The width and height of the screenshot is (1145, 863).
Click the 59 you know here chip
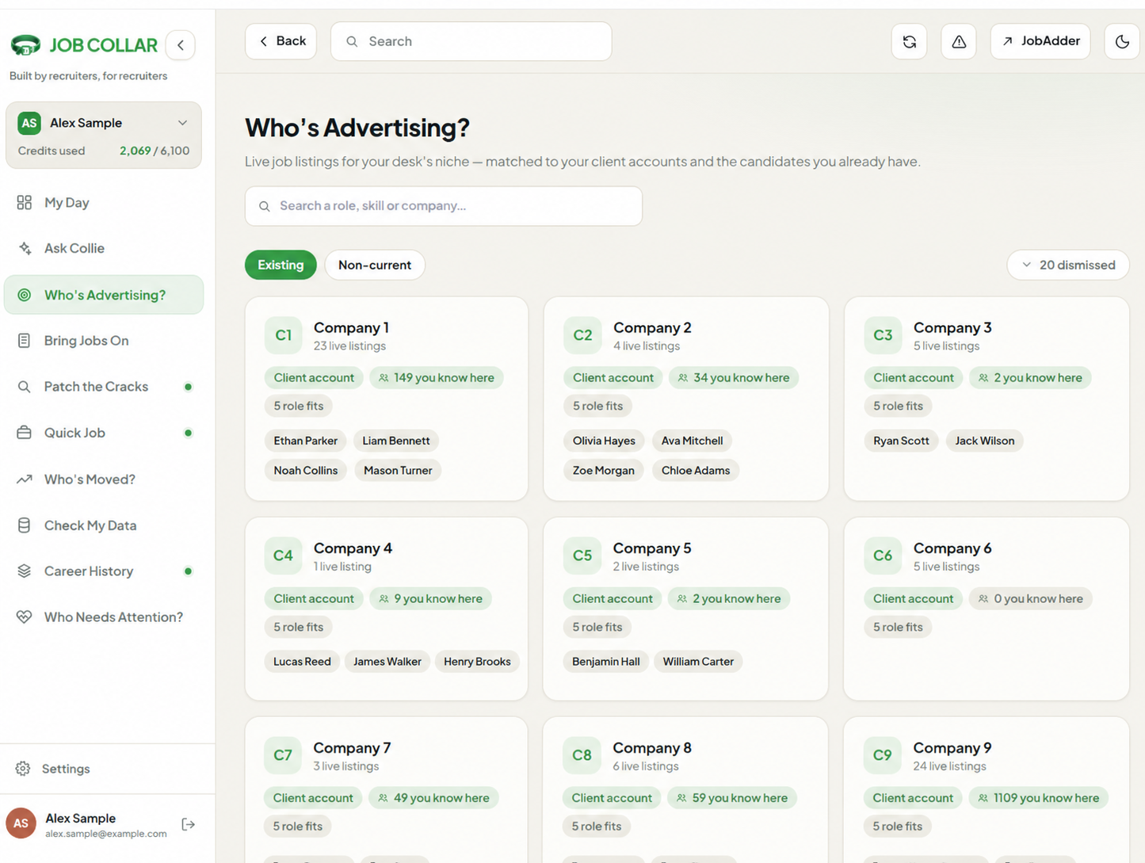click(732, 798)
